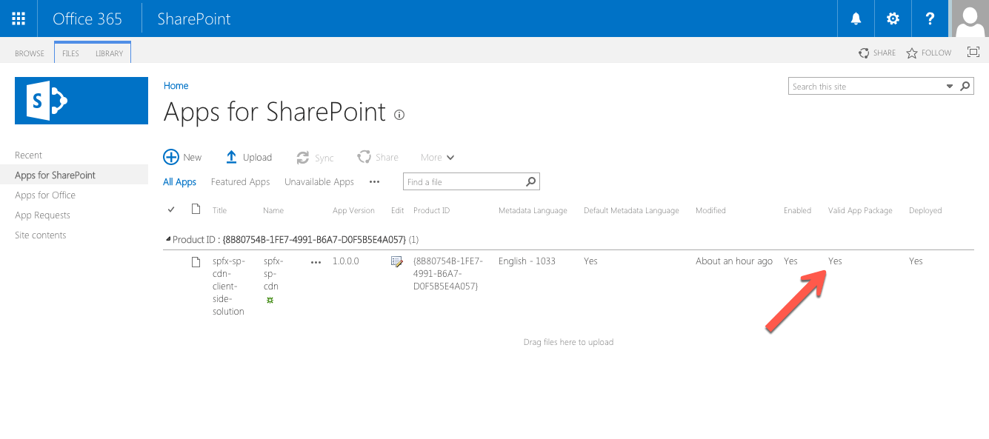This screenshot has width=989, height=439.
Task: Open the More dropdown menu
Action: [x=437, y=157]
